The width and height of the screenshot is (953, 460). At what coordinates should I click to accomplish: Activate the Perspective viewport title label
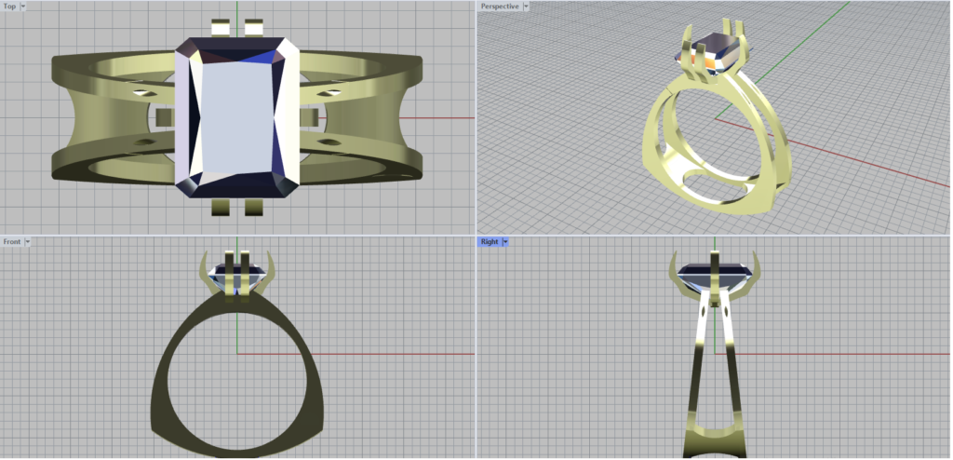click(500, 7)
